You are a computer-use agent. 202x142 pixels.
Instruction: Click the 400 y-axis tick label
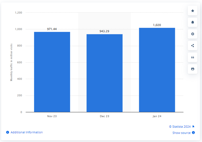point(20,79)
